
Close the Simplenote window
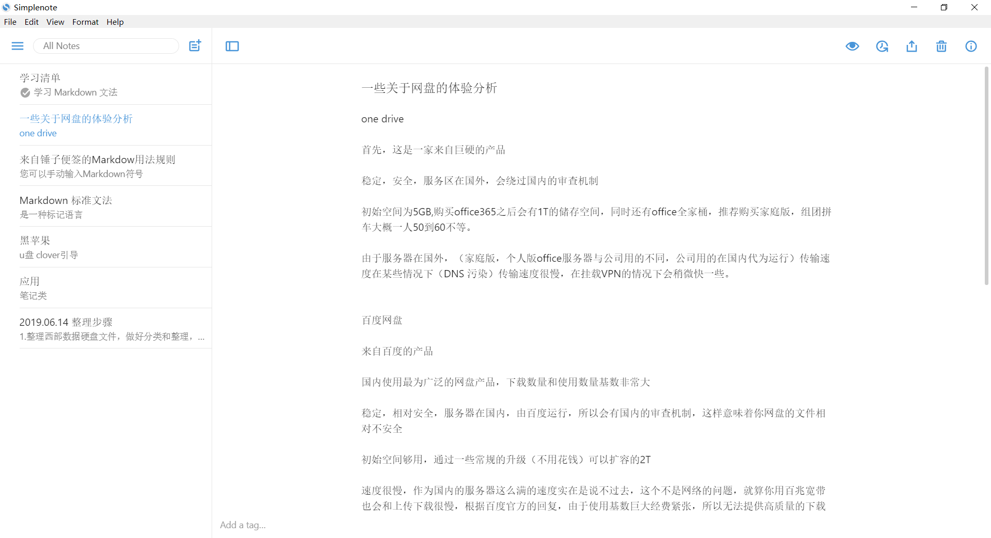(974, 7)
